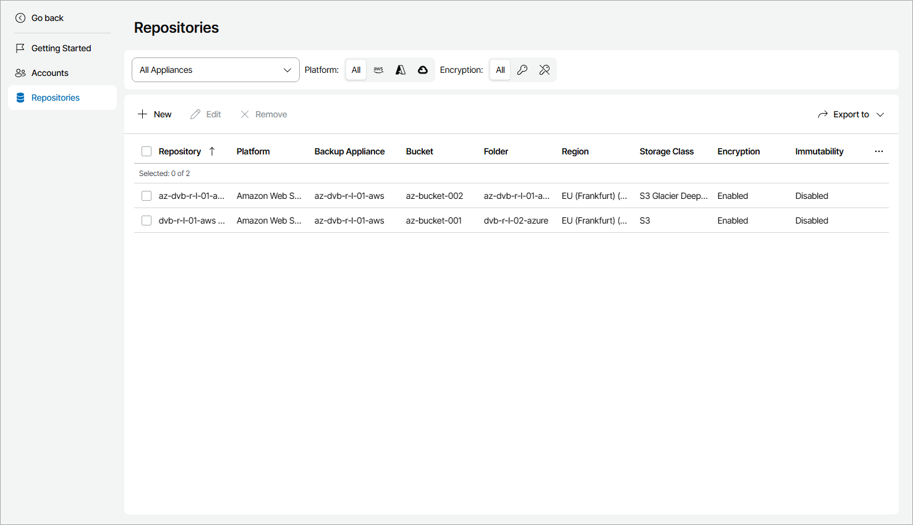Open Getting Started in the sidebar
Viewport: 913px width, 525px height.
coord(61,48)
